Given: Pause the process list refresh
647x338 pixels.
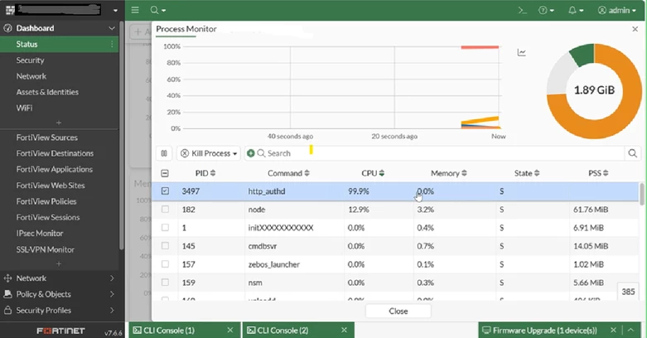Looking at the screenshot, I should click(x=164, y=153).
